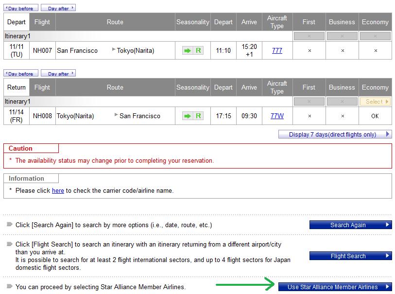Click the R seasonality icon for NH007

pos(198,50)
